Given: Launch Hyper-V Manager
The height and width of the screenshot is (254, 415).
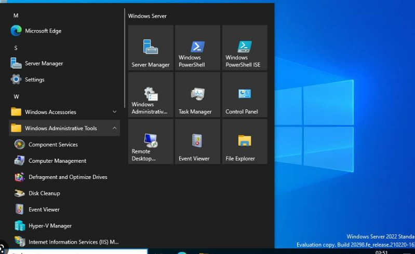Looking at the screenshot, I should pos(64,225).
